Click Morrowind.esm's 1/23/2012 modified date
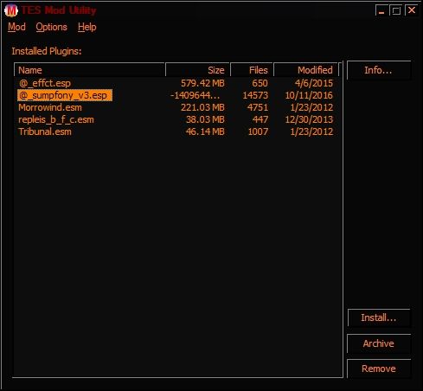Viewport: 423px width, 391px height. pos(311,107)
